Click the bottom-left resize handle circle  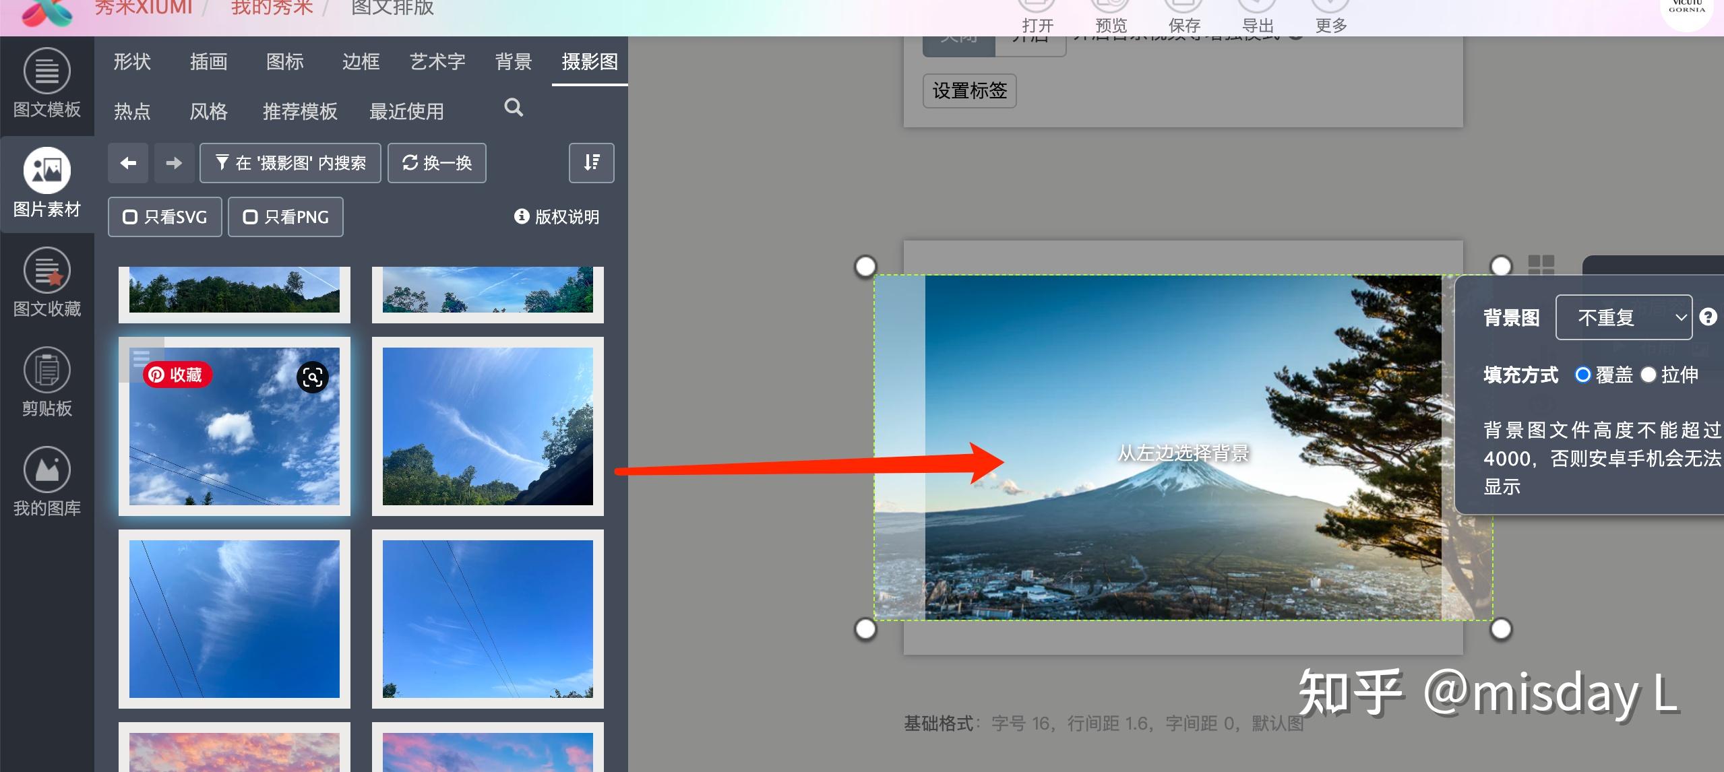coord(865,629)
